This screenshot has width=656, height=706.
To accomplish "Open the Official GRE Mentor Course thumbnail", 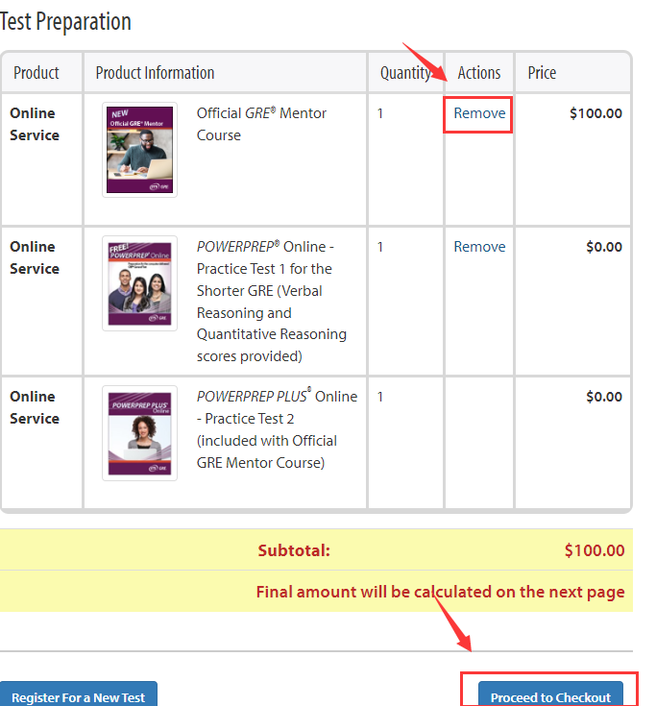I will pyautogui.click(x=139, y=150).
